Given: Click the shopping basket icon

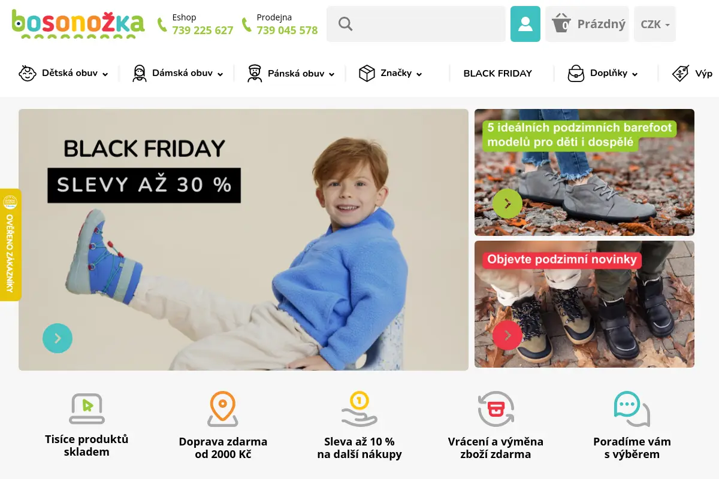Looking at the screenshot, I should click(561, 24).
